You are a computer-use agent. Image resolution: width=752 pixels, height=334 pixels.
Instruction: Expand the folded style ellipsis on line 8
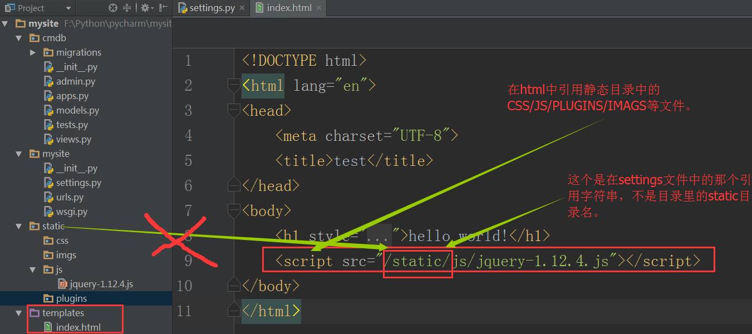[379, 235]
